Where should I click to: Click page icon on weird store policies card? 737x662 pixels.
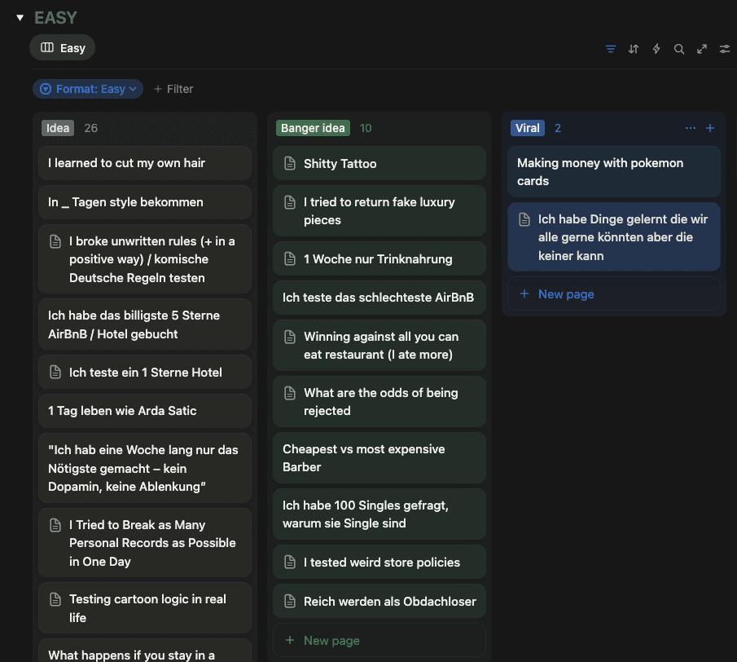coord(290,563)
